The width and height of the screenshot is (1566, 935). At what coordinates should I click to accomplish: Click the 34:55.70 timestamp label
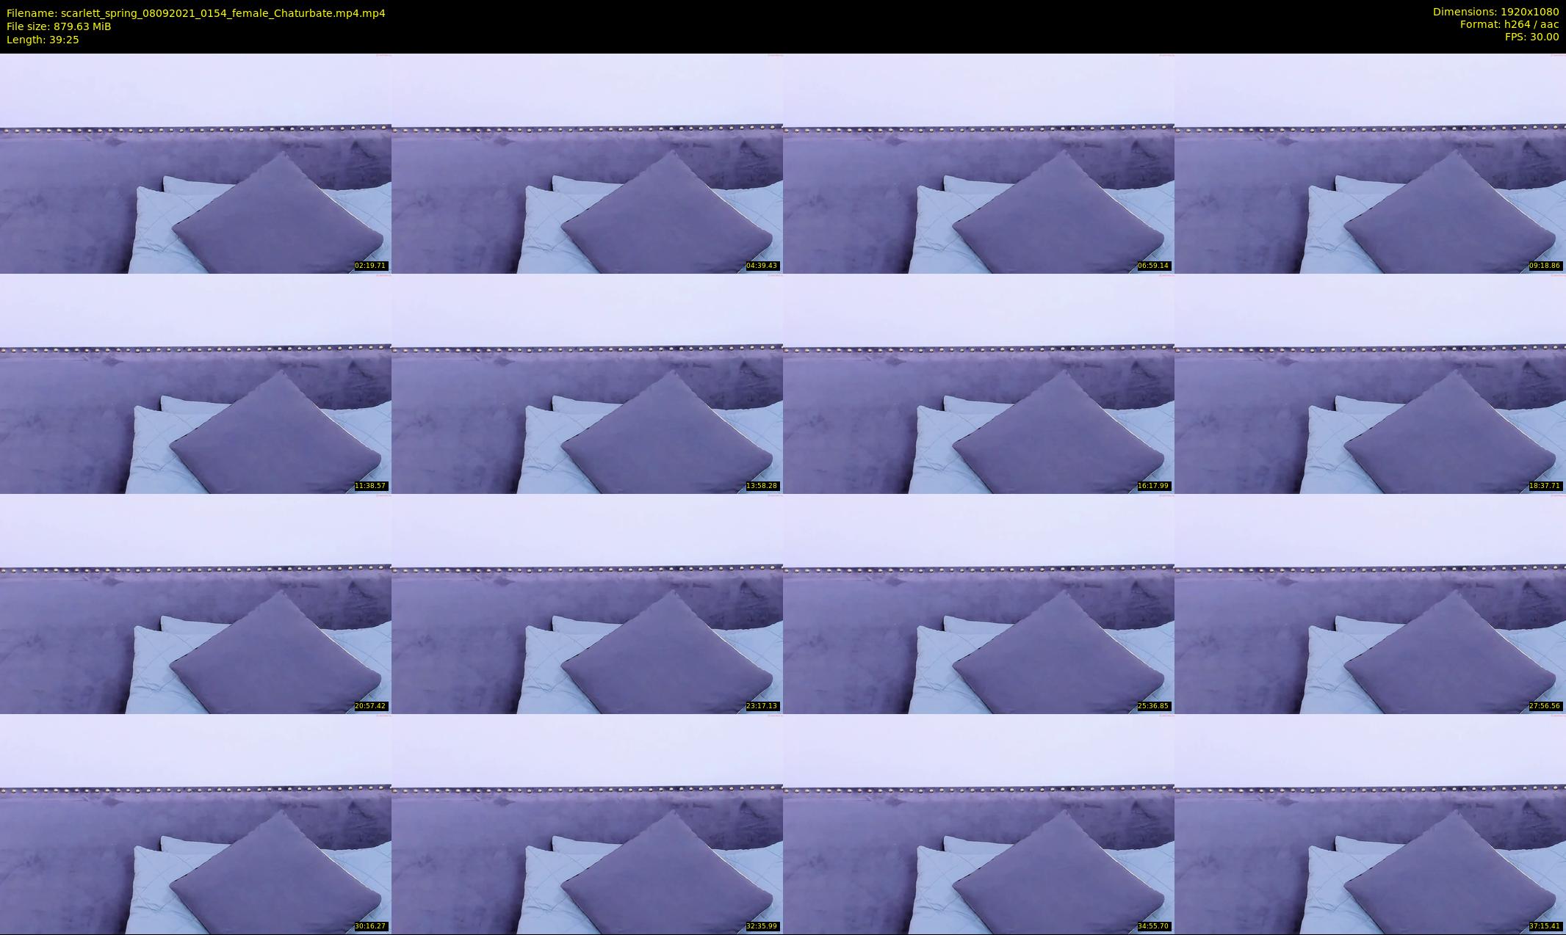pos(1153,926)
